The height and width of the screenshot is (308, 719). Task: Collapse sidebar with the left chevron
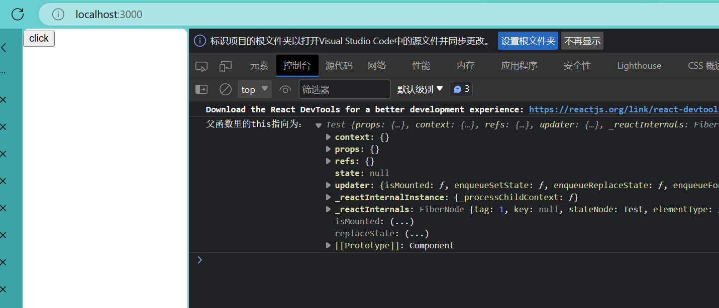pos(4,48)
